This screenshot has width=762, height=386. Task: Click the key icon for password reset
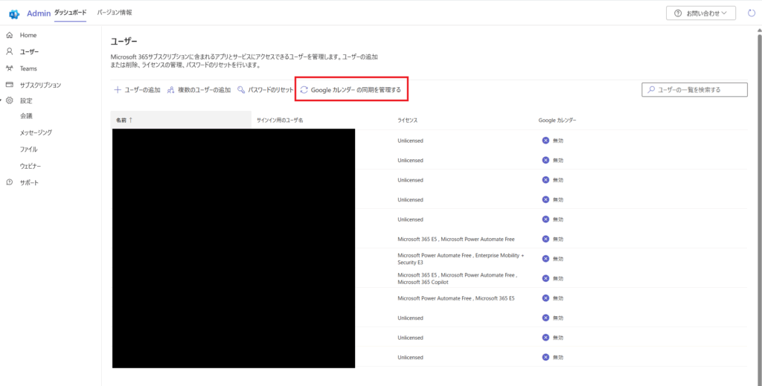(241, 90)
